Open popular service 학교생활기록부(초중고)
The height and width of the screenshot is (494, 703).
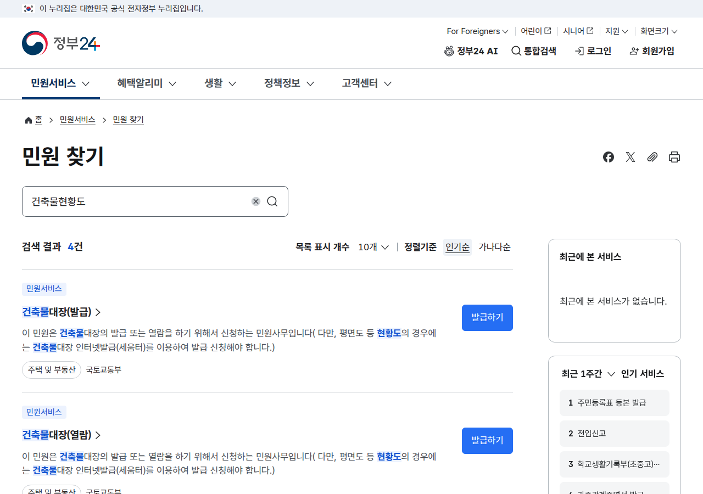point(615,464)
